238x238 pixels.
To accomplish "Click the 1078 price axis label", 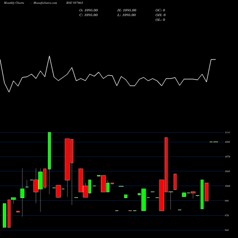I will 228,157.
